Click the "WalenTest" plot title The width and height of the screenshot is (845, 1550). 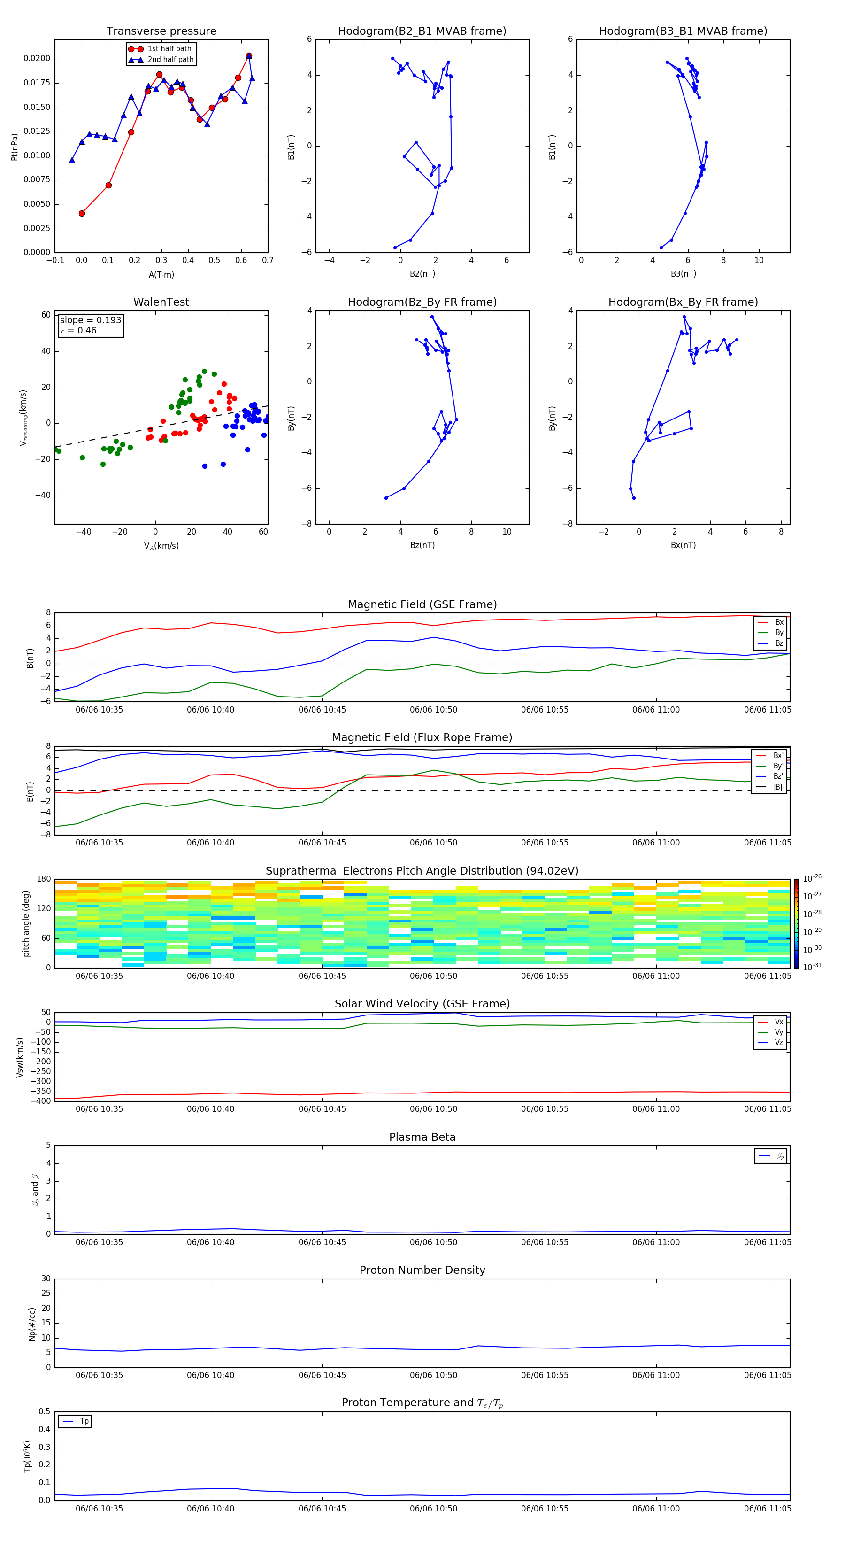coord(161,302)
